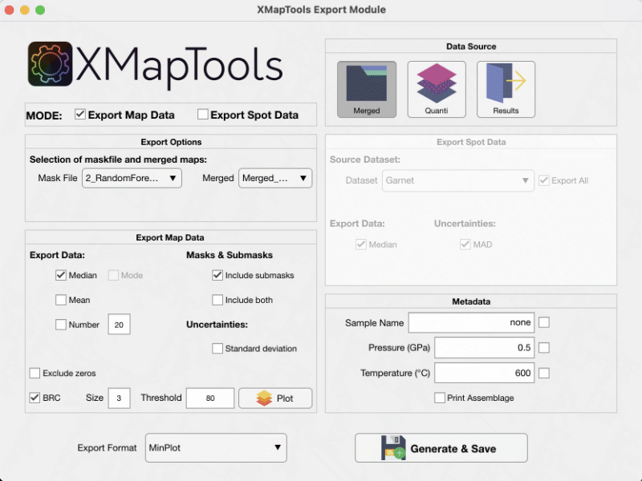Click the Threshold input field

209,398
